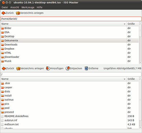Click the ISO pane Größe column header
142x133 pixels.
(x=133, y=79)
